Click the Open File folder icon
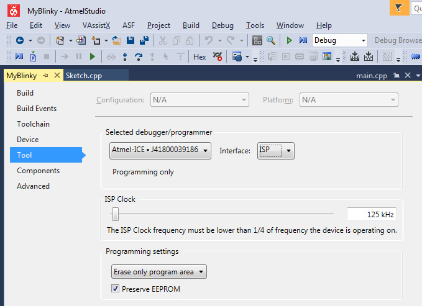 [x=116, y=40]
